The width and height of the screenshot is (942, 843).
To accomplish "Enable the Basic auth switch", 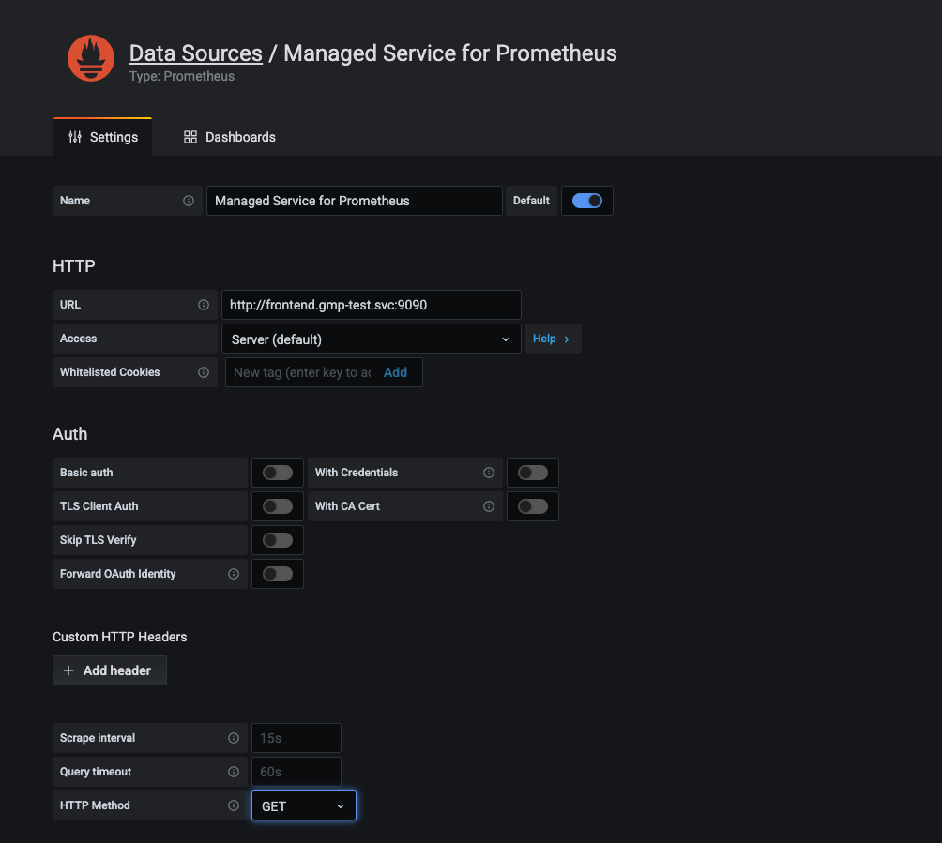I will click(x=278, y=473).
